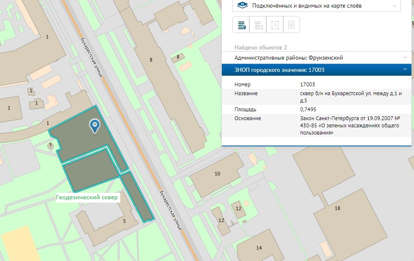The image size is (414, 261).
Task: Open the document report icon
Action: coord(291,25)
